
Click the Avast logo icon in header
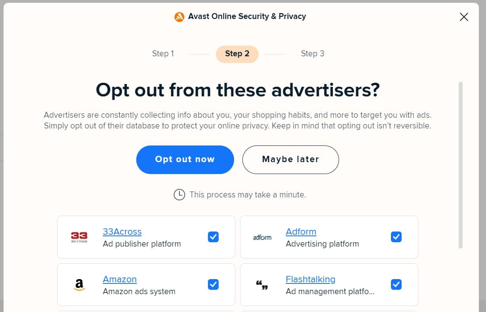click(x=179, y=17)
